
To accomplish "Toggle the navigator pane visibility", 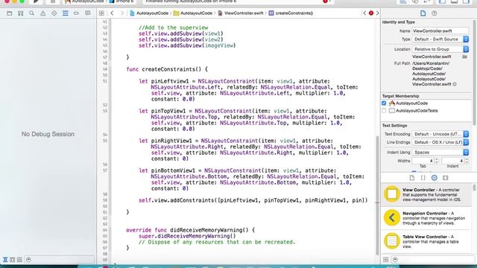I will (442, 1).
